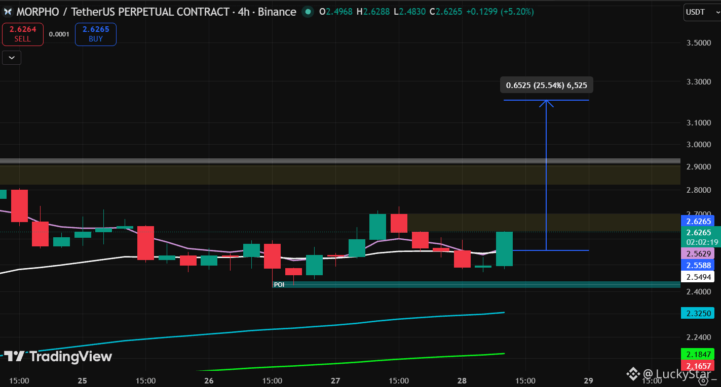Screen dimensions: 721x387
Task: Click the low value L2.4830
Action: (410, 12)
